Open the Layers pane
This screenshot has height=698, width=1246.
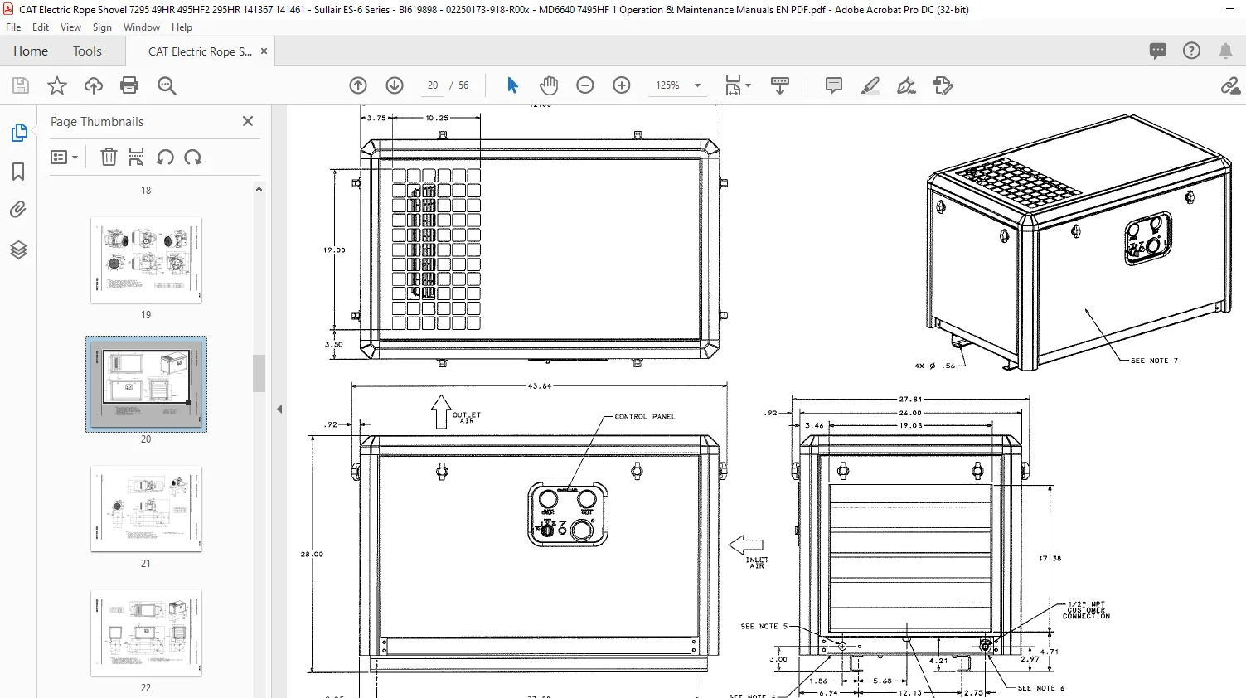pyautogui.click(x=18, y=250)
